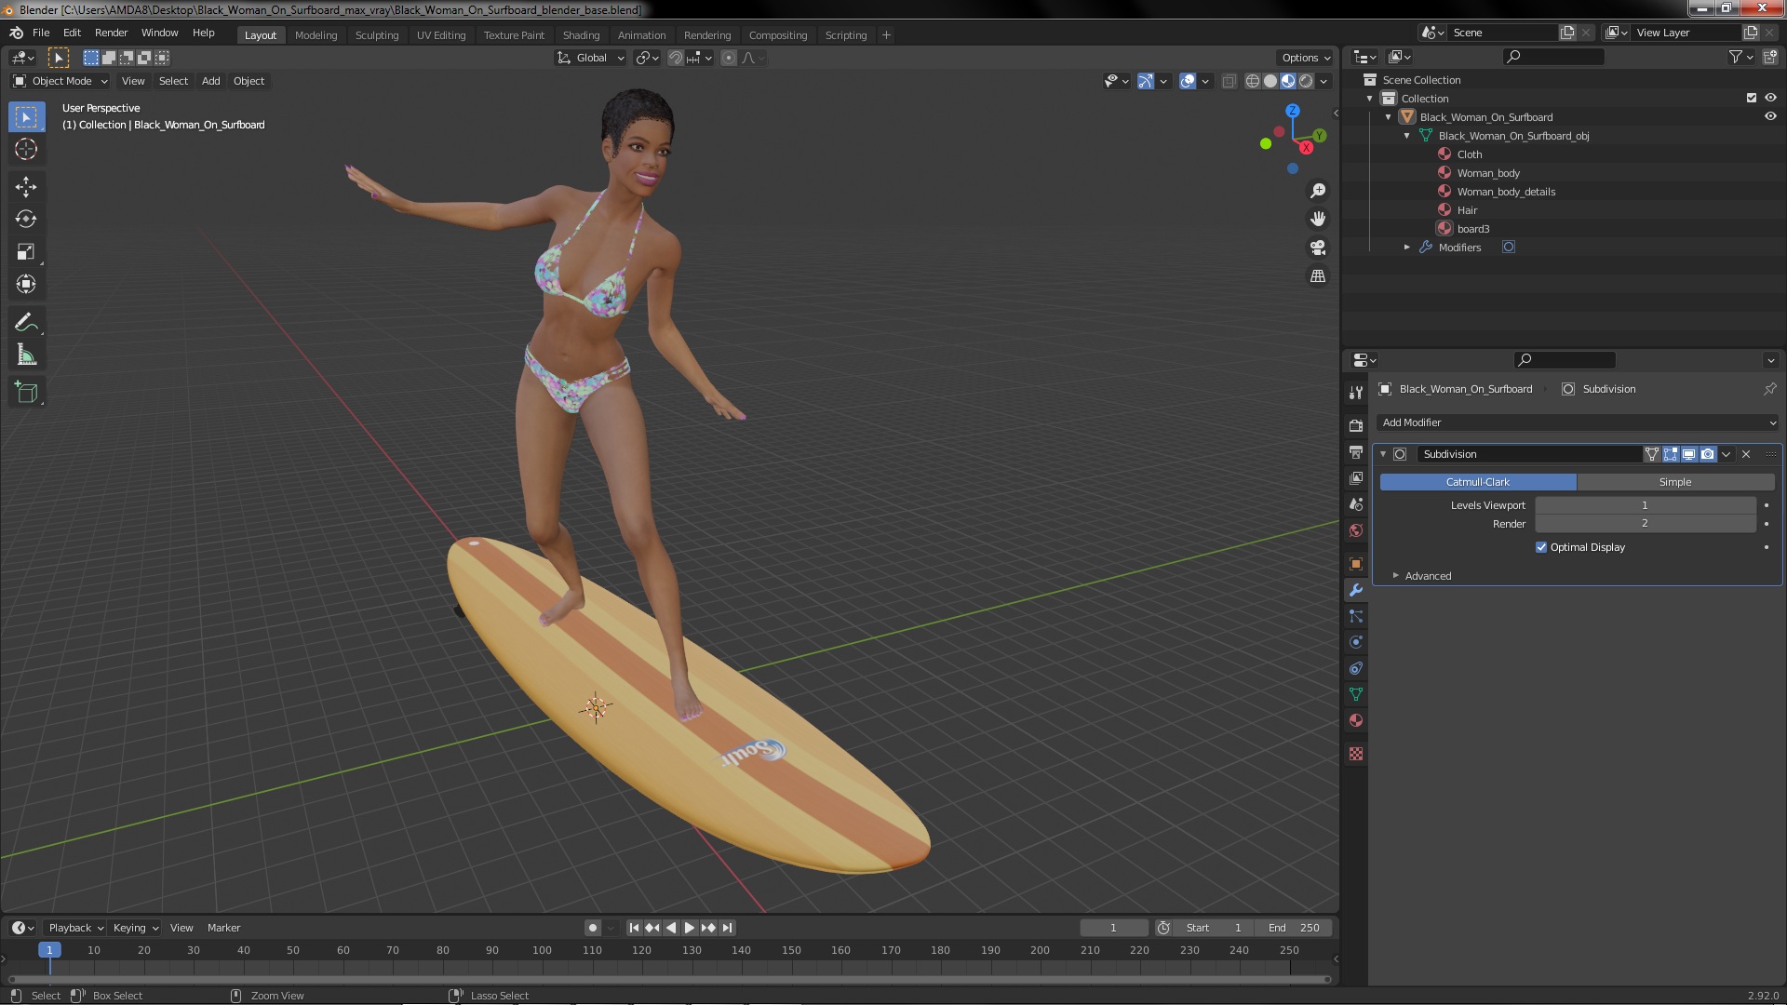
Task: Toggle visibility eye for Collection
Action: tap(1770, 98)
